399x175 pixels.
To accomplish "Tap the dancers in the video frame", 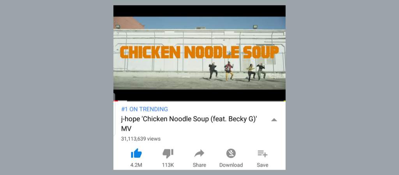I will (237, 72).
